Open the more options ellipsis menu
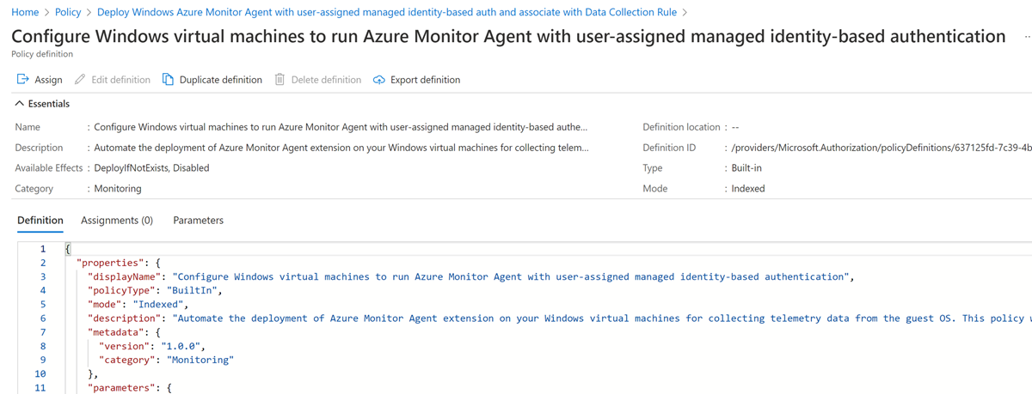1032x394 pixels. (x=1027, y=38)
